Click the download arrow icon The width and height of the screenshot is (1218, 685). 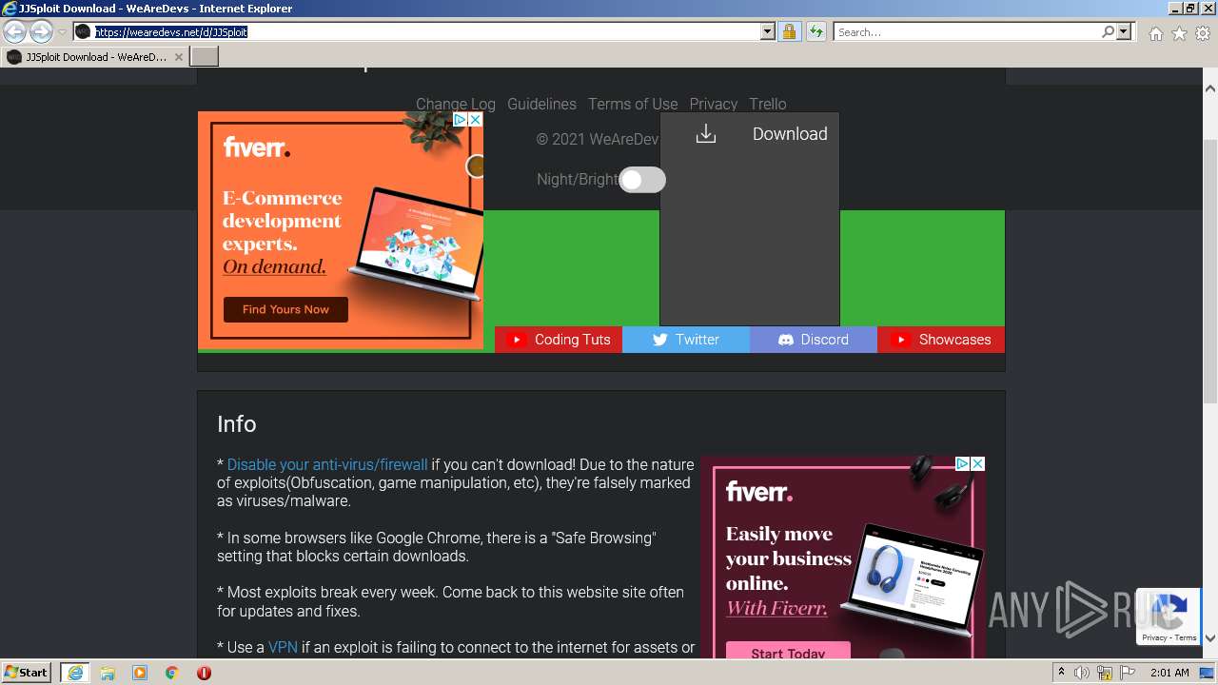tap(706, 133)
